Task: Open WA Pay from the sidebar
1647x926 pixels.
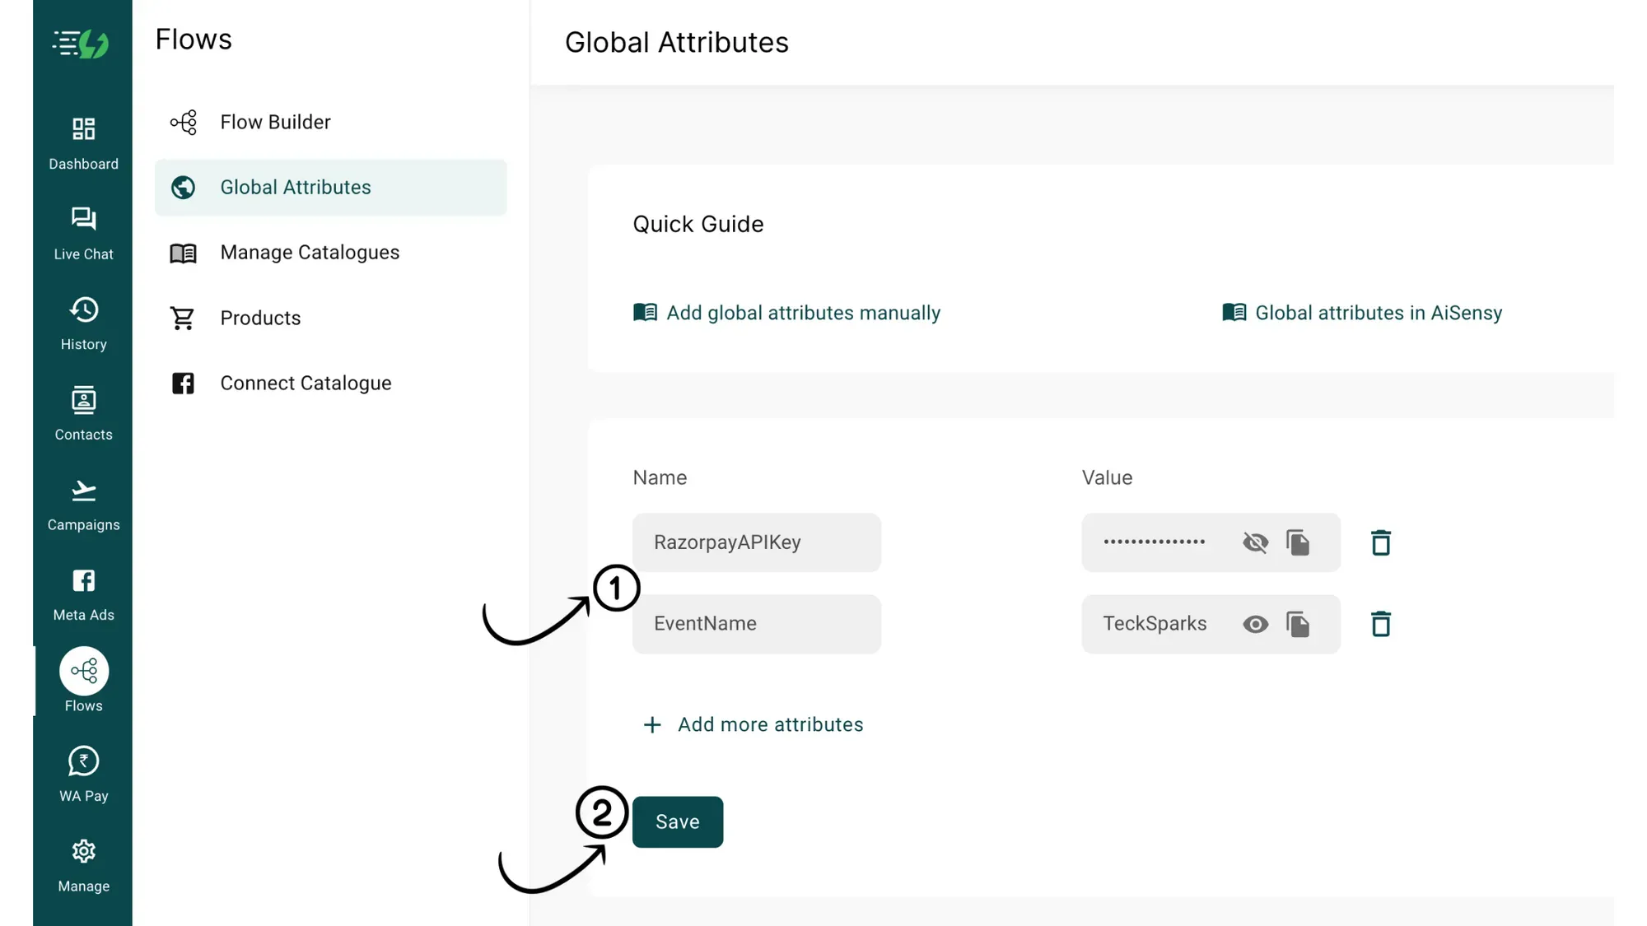Action: [x=83, y=774]
